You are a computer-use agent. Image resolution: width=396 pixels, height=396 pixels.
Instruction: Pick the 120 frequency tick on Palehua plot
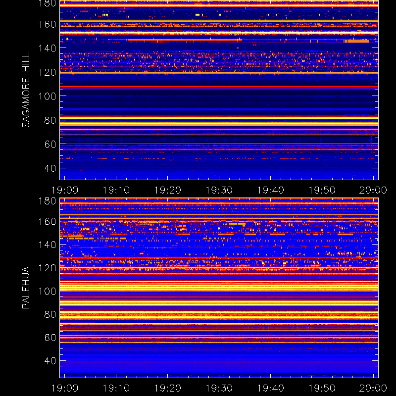[47, 268]
